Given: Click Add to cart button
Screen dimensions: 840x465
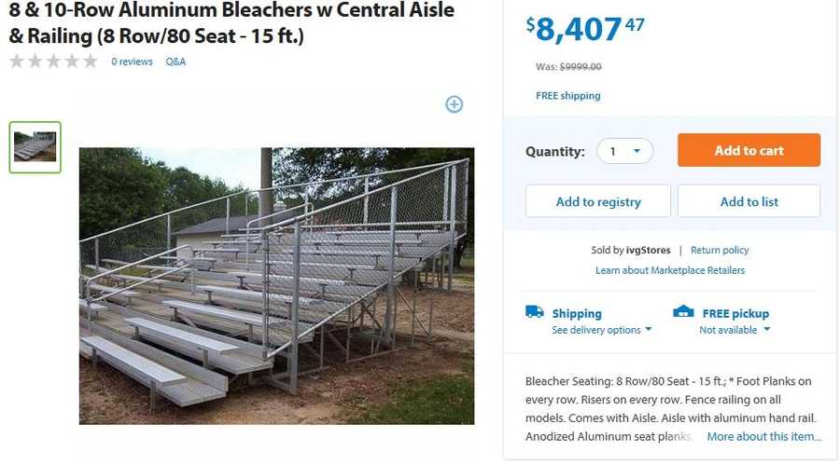Looking at the screenshot, I should tap(749, 151).
